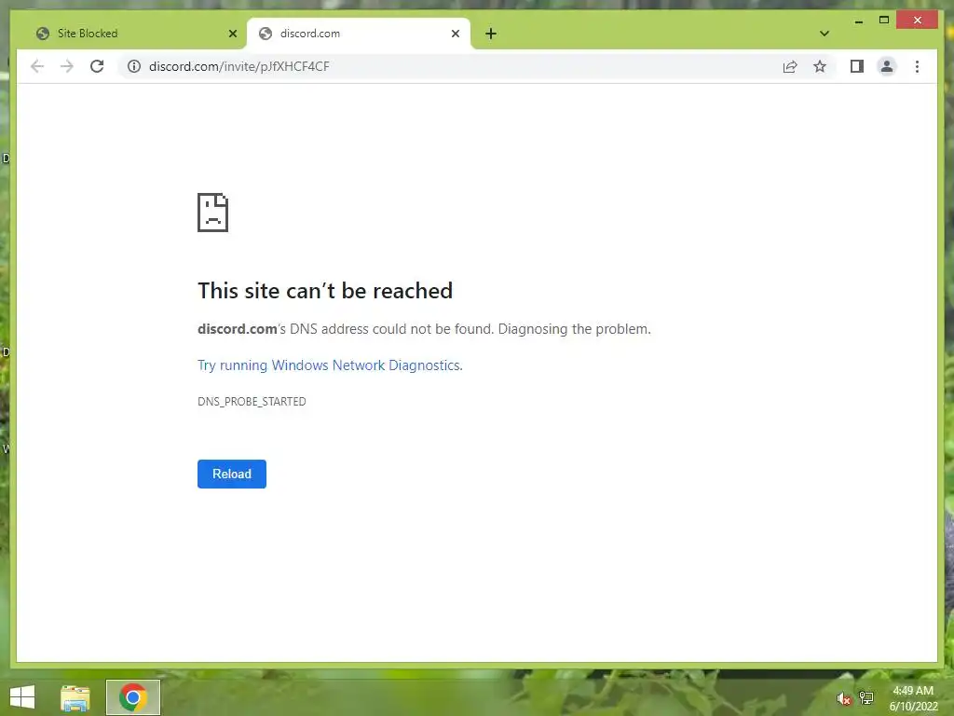954x716 pixels.
Task: Bookmark this page with the star icon
Action: pos(820,66)
